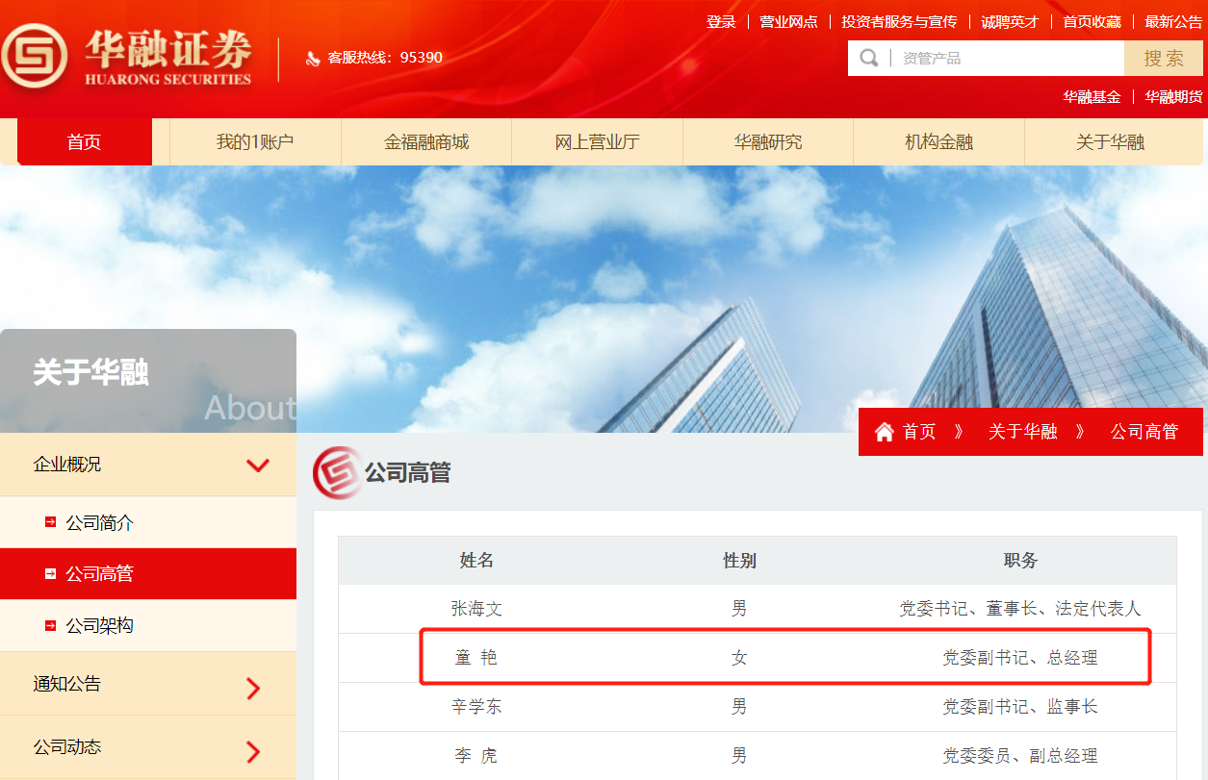This screenshot has height=780, width=1208.
Task: Expand the 通知公告 sidebar section
Action: pos(254,687)
